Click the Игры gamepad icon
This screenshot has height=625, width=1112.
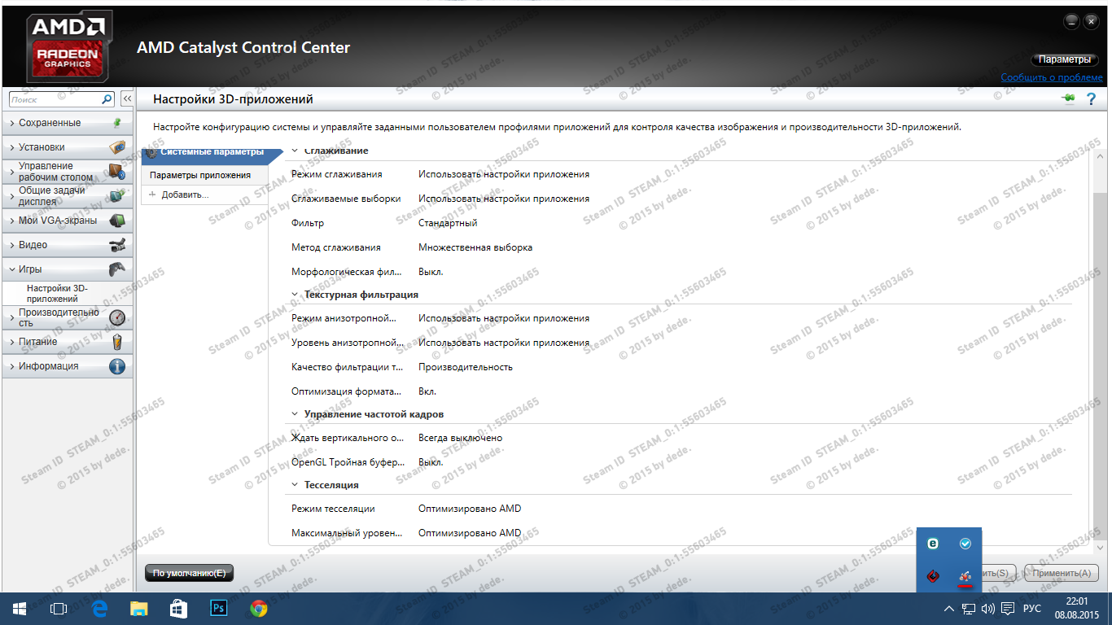[117, 269]
